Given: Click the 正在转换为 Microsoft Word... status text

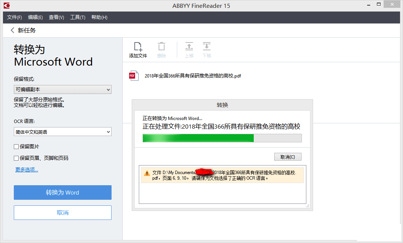Looking at the screenshot, I should pyautogui.click(x=172, y=118).
